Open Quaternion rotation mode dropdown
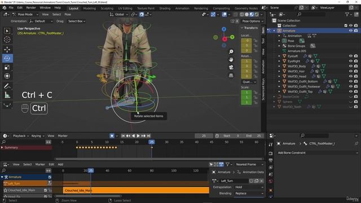This screenshot has width=361, height=203. (249, 82)
